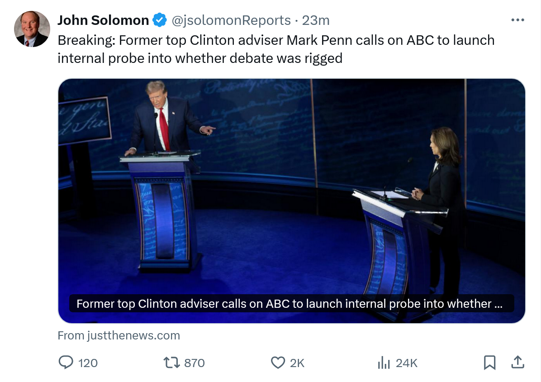The image size is (541, 382).
Task: Click the share upload icon
Action: 517,362
